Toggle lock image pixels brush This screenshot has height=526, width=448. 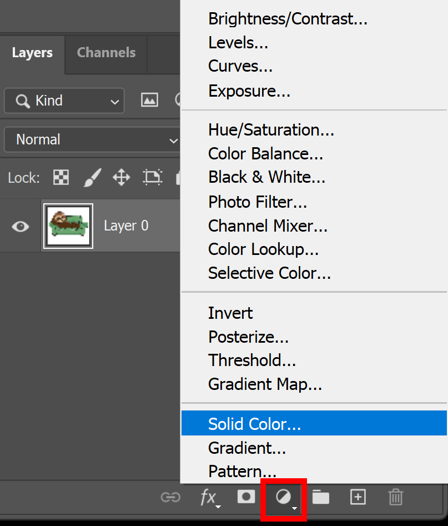tap(91, 177)
